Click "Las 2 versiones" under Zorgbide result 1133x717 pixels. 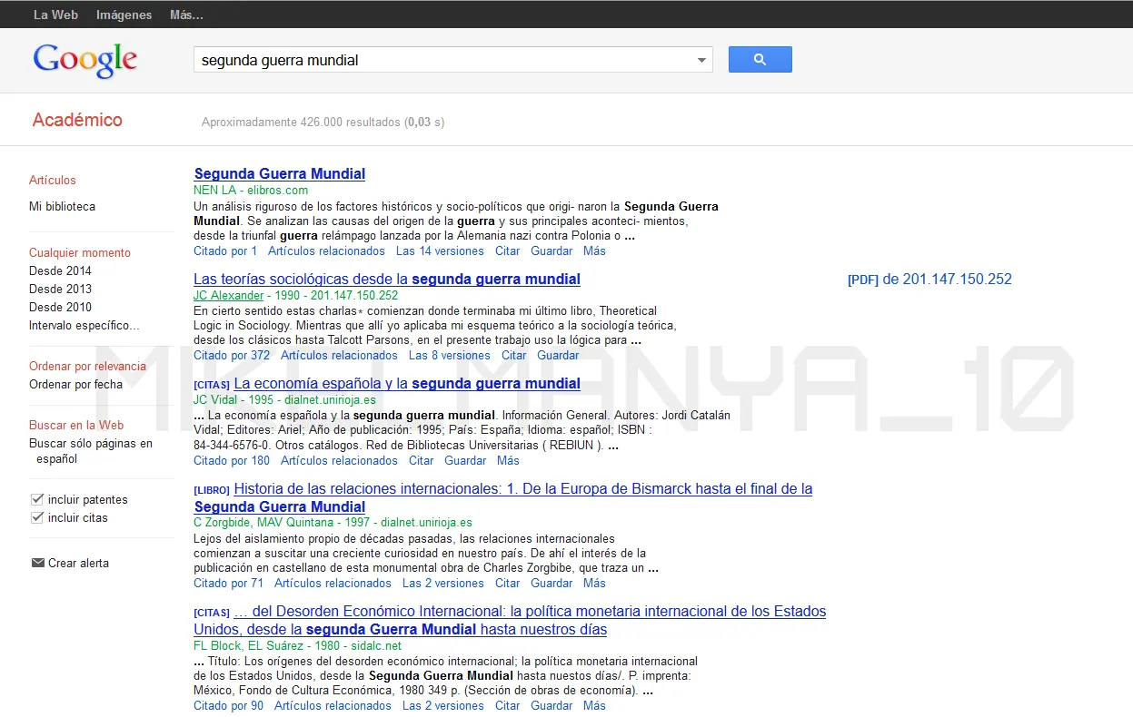coord(443,583)
